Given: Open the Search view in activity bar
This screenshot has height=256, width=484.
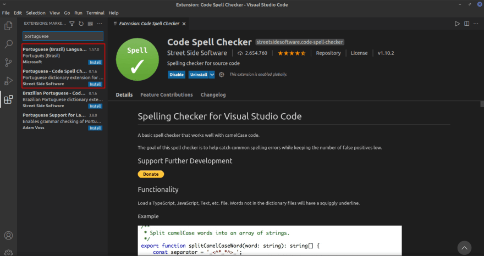Looking at the screenshot, I should 8,44.
